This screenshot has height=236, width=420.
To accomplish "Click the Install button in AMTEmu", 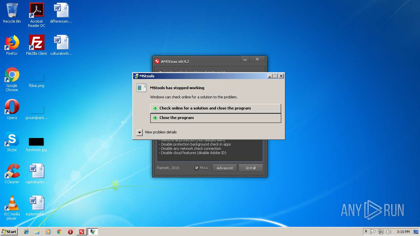I will click(x=251, y=168).
